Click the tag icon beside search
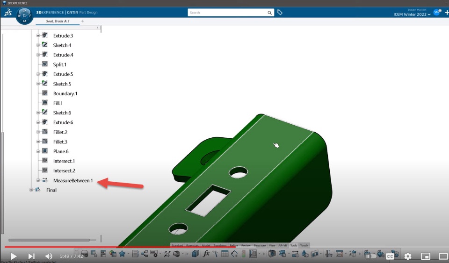 (x=280, y=12)
